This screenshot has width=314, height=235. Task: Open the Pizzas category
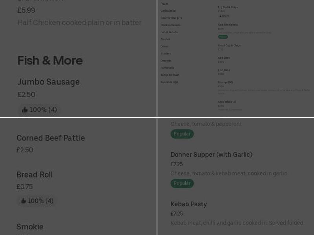tap(164, 4)
